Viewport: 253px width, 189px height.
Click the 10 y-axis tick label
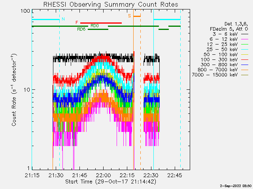point(27,90)
